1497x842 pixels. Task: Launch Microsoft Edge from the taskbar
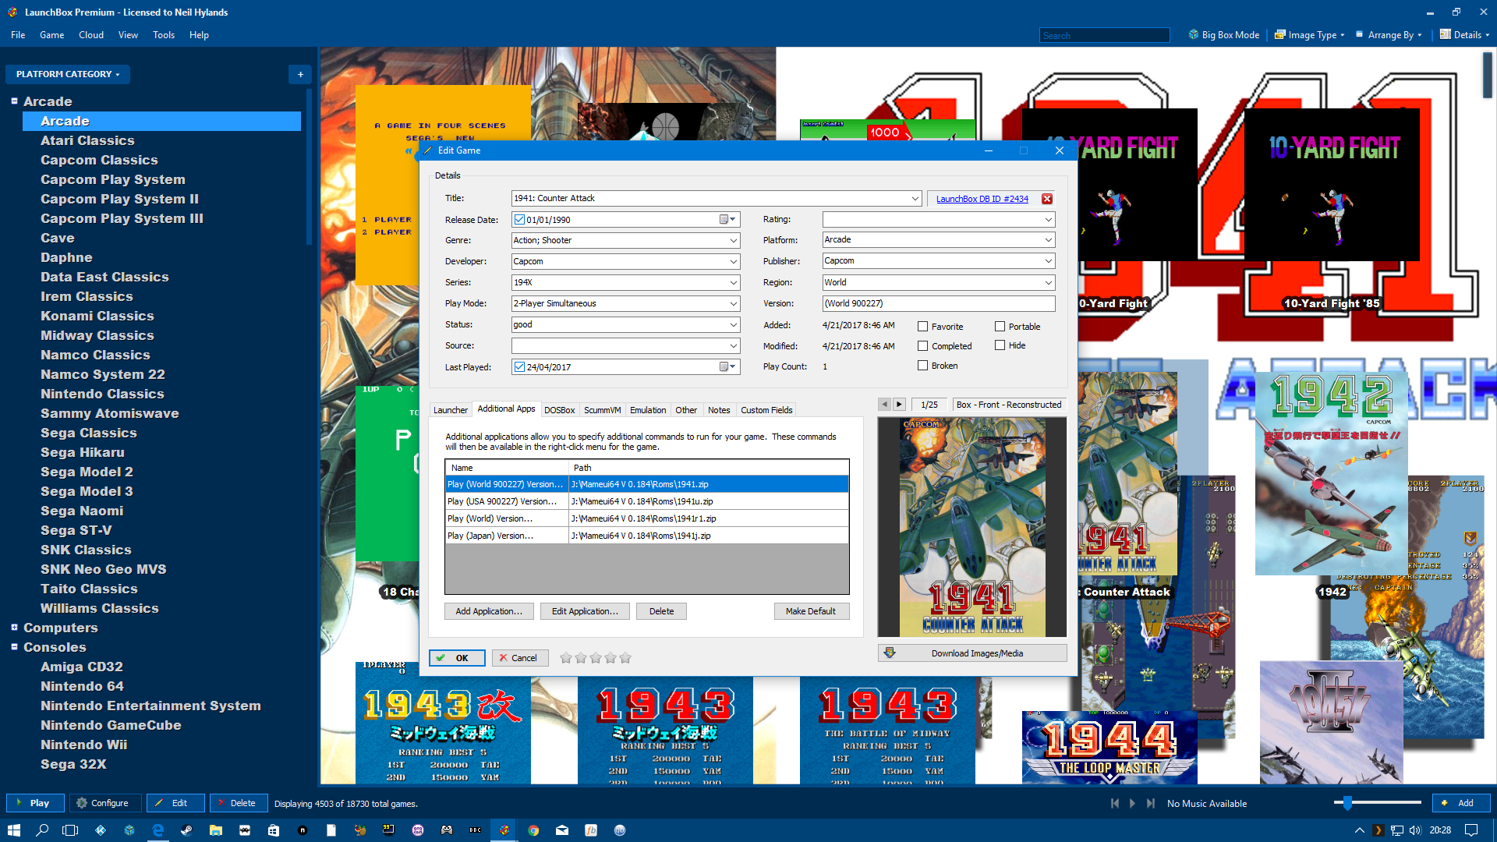pyautogui.click(x=158, y=830)
